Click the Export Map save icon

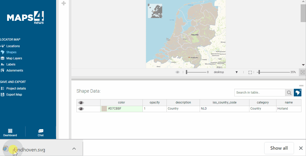click(x=3, y=95)
